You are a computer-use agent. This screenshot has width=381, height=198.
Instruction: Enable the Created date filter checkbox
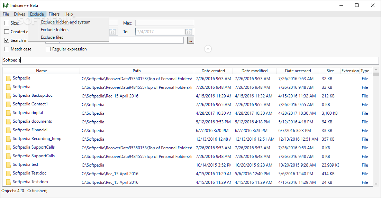(7, 31)
